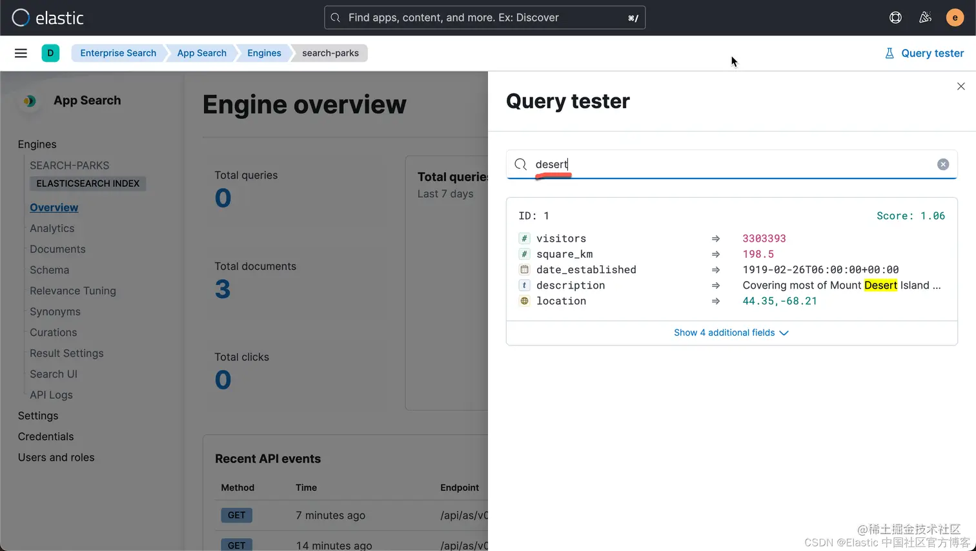
Task: Click the Query tester beaker button
Action: [x=924, y=53]
